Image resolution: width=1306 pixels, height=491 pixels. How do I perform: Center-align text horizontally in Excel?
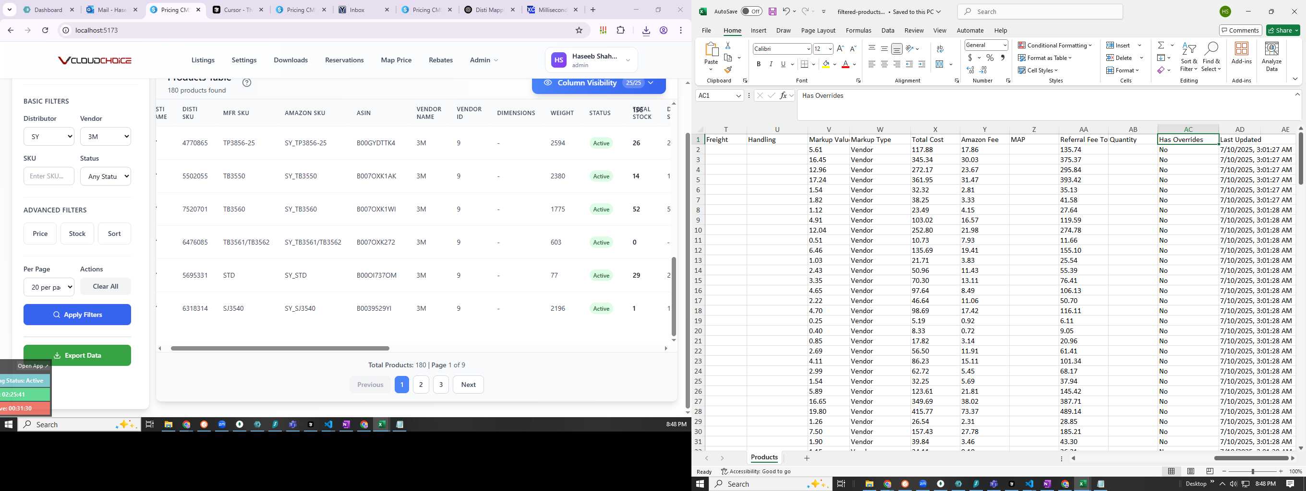point(884,64)
